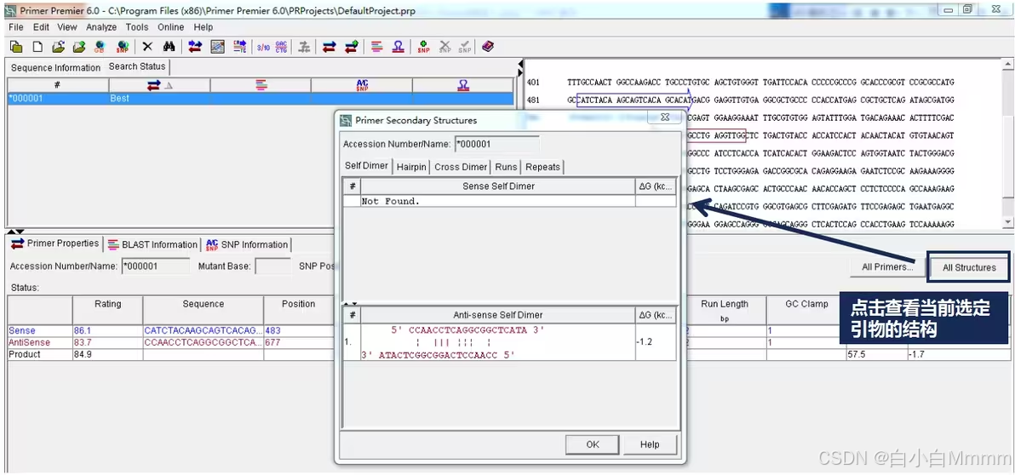Click the colored lines column header
The height and width of the screenshot is (475, 1015).
pyautogui.click(x=261, y=85)
